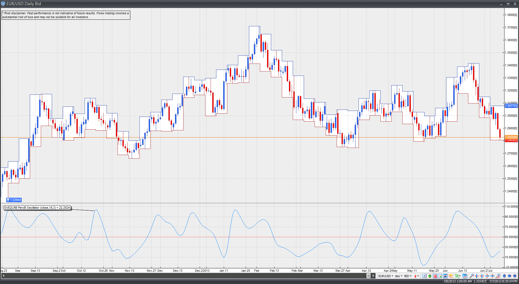This screenshot has height=284, width=519.
Task: Click the orange 1.2826 price axis label
Action: click(511, 137)
